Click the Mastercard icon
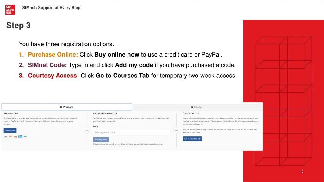 (x=10, y=136)
